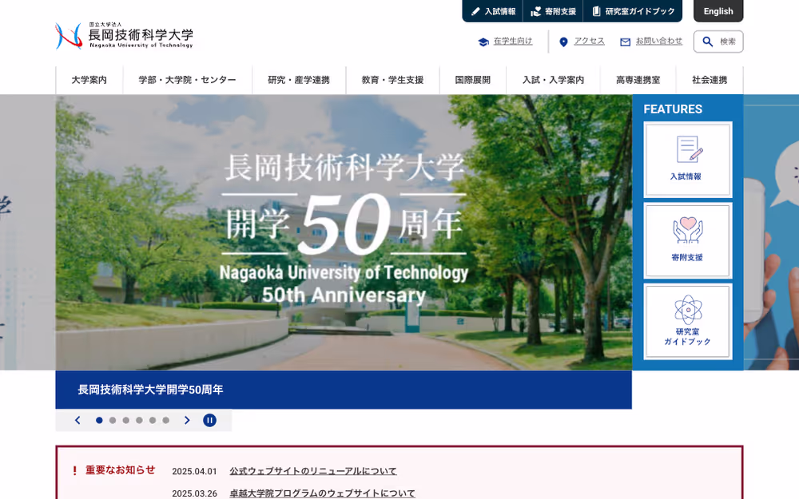799x499 pixels.
Task: Open the 社会連携 menu
Action: click(x=710, y=80)
